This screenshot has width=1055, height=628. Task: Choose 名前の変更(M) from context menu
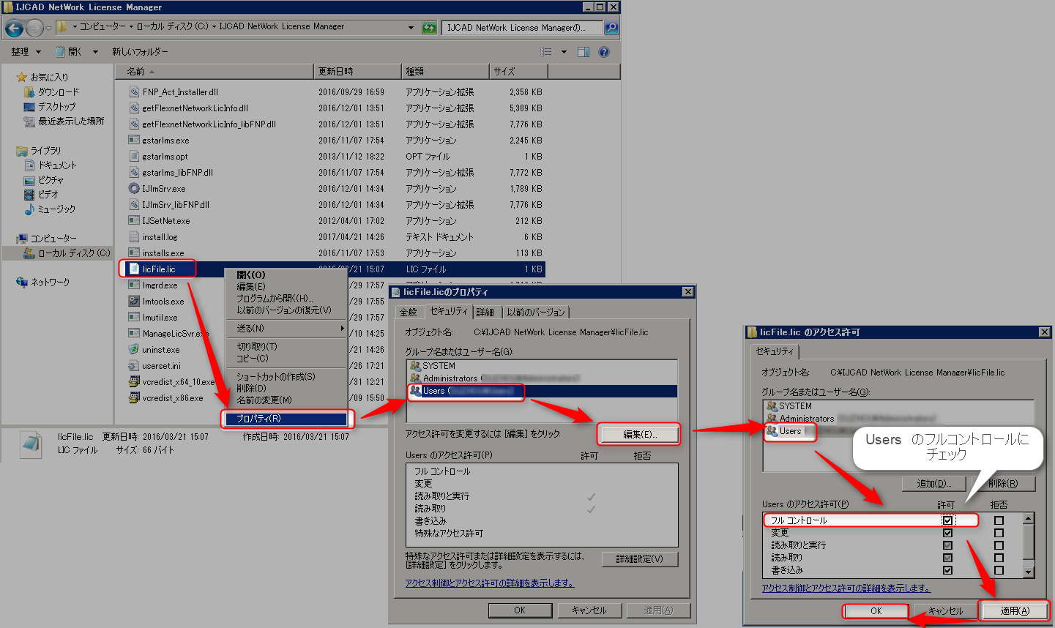pyautogui.click(x=286, y=400)
